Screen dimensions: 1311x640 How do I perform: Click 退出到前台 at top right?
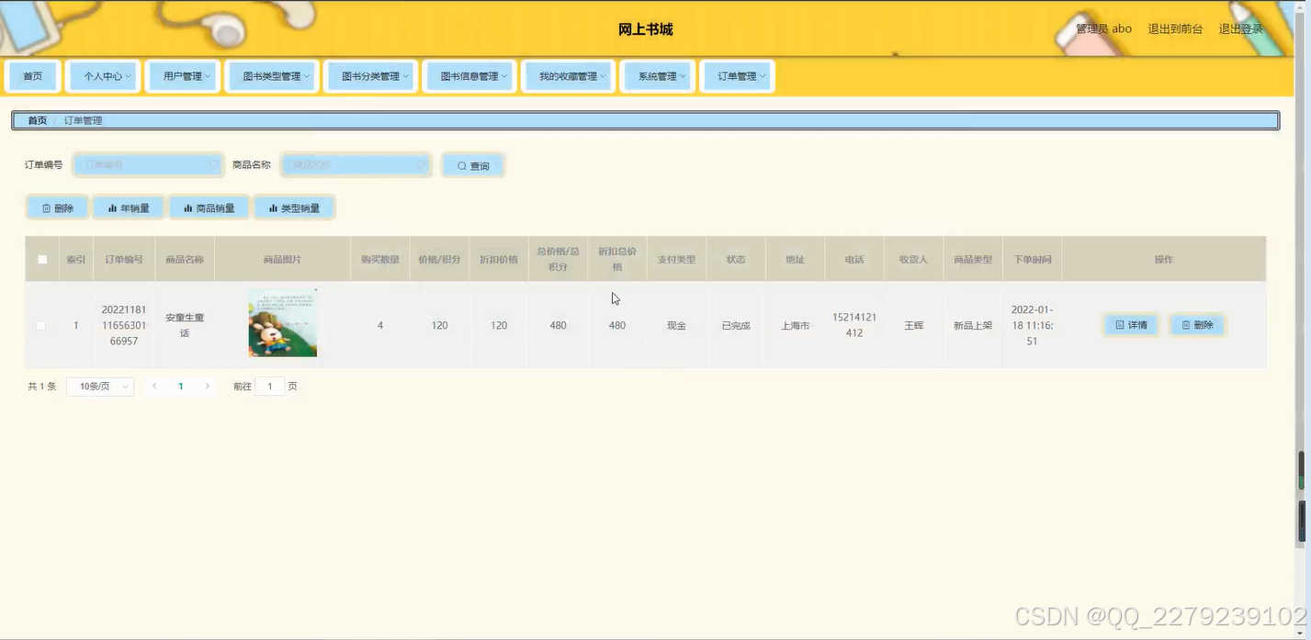1175,28
